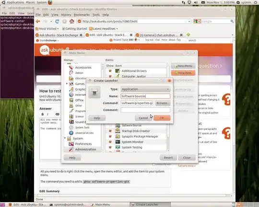Click the Firefox home icon
This screenshot has height=207, width=259.
[71, 21]
